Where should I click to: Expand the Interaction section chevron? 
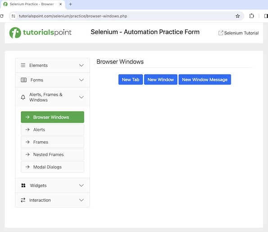click(82, 200)
